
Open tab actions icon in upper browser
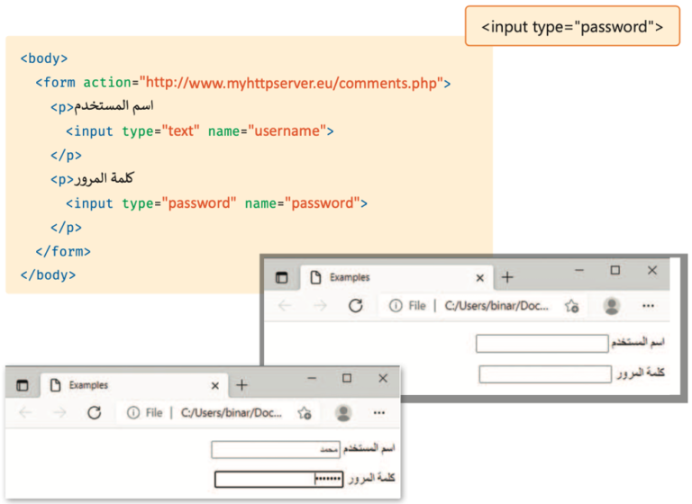click(x=281, y=277)
